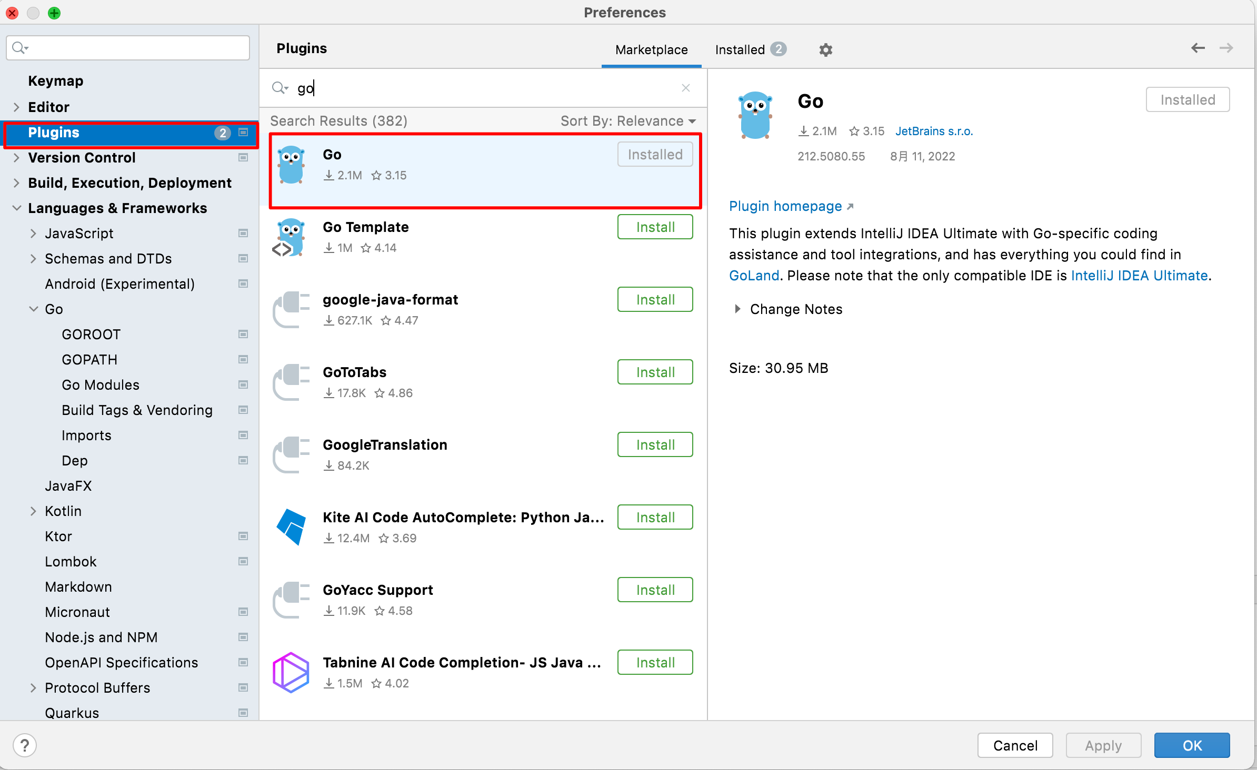
Task: Click the google-java-format plug icon
Action: [291, 310]
